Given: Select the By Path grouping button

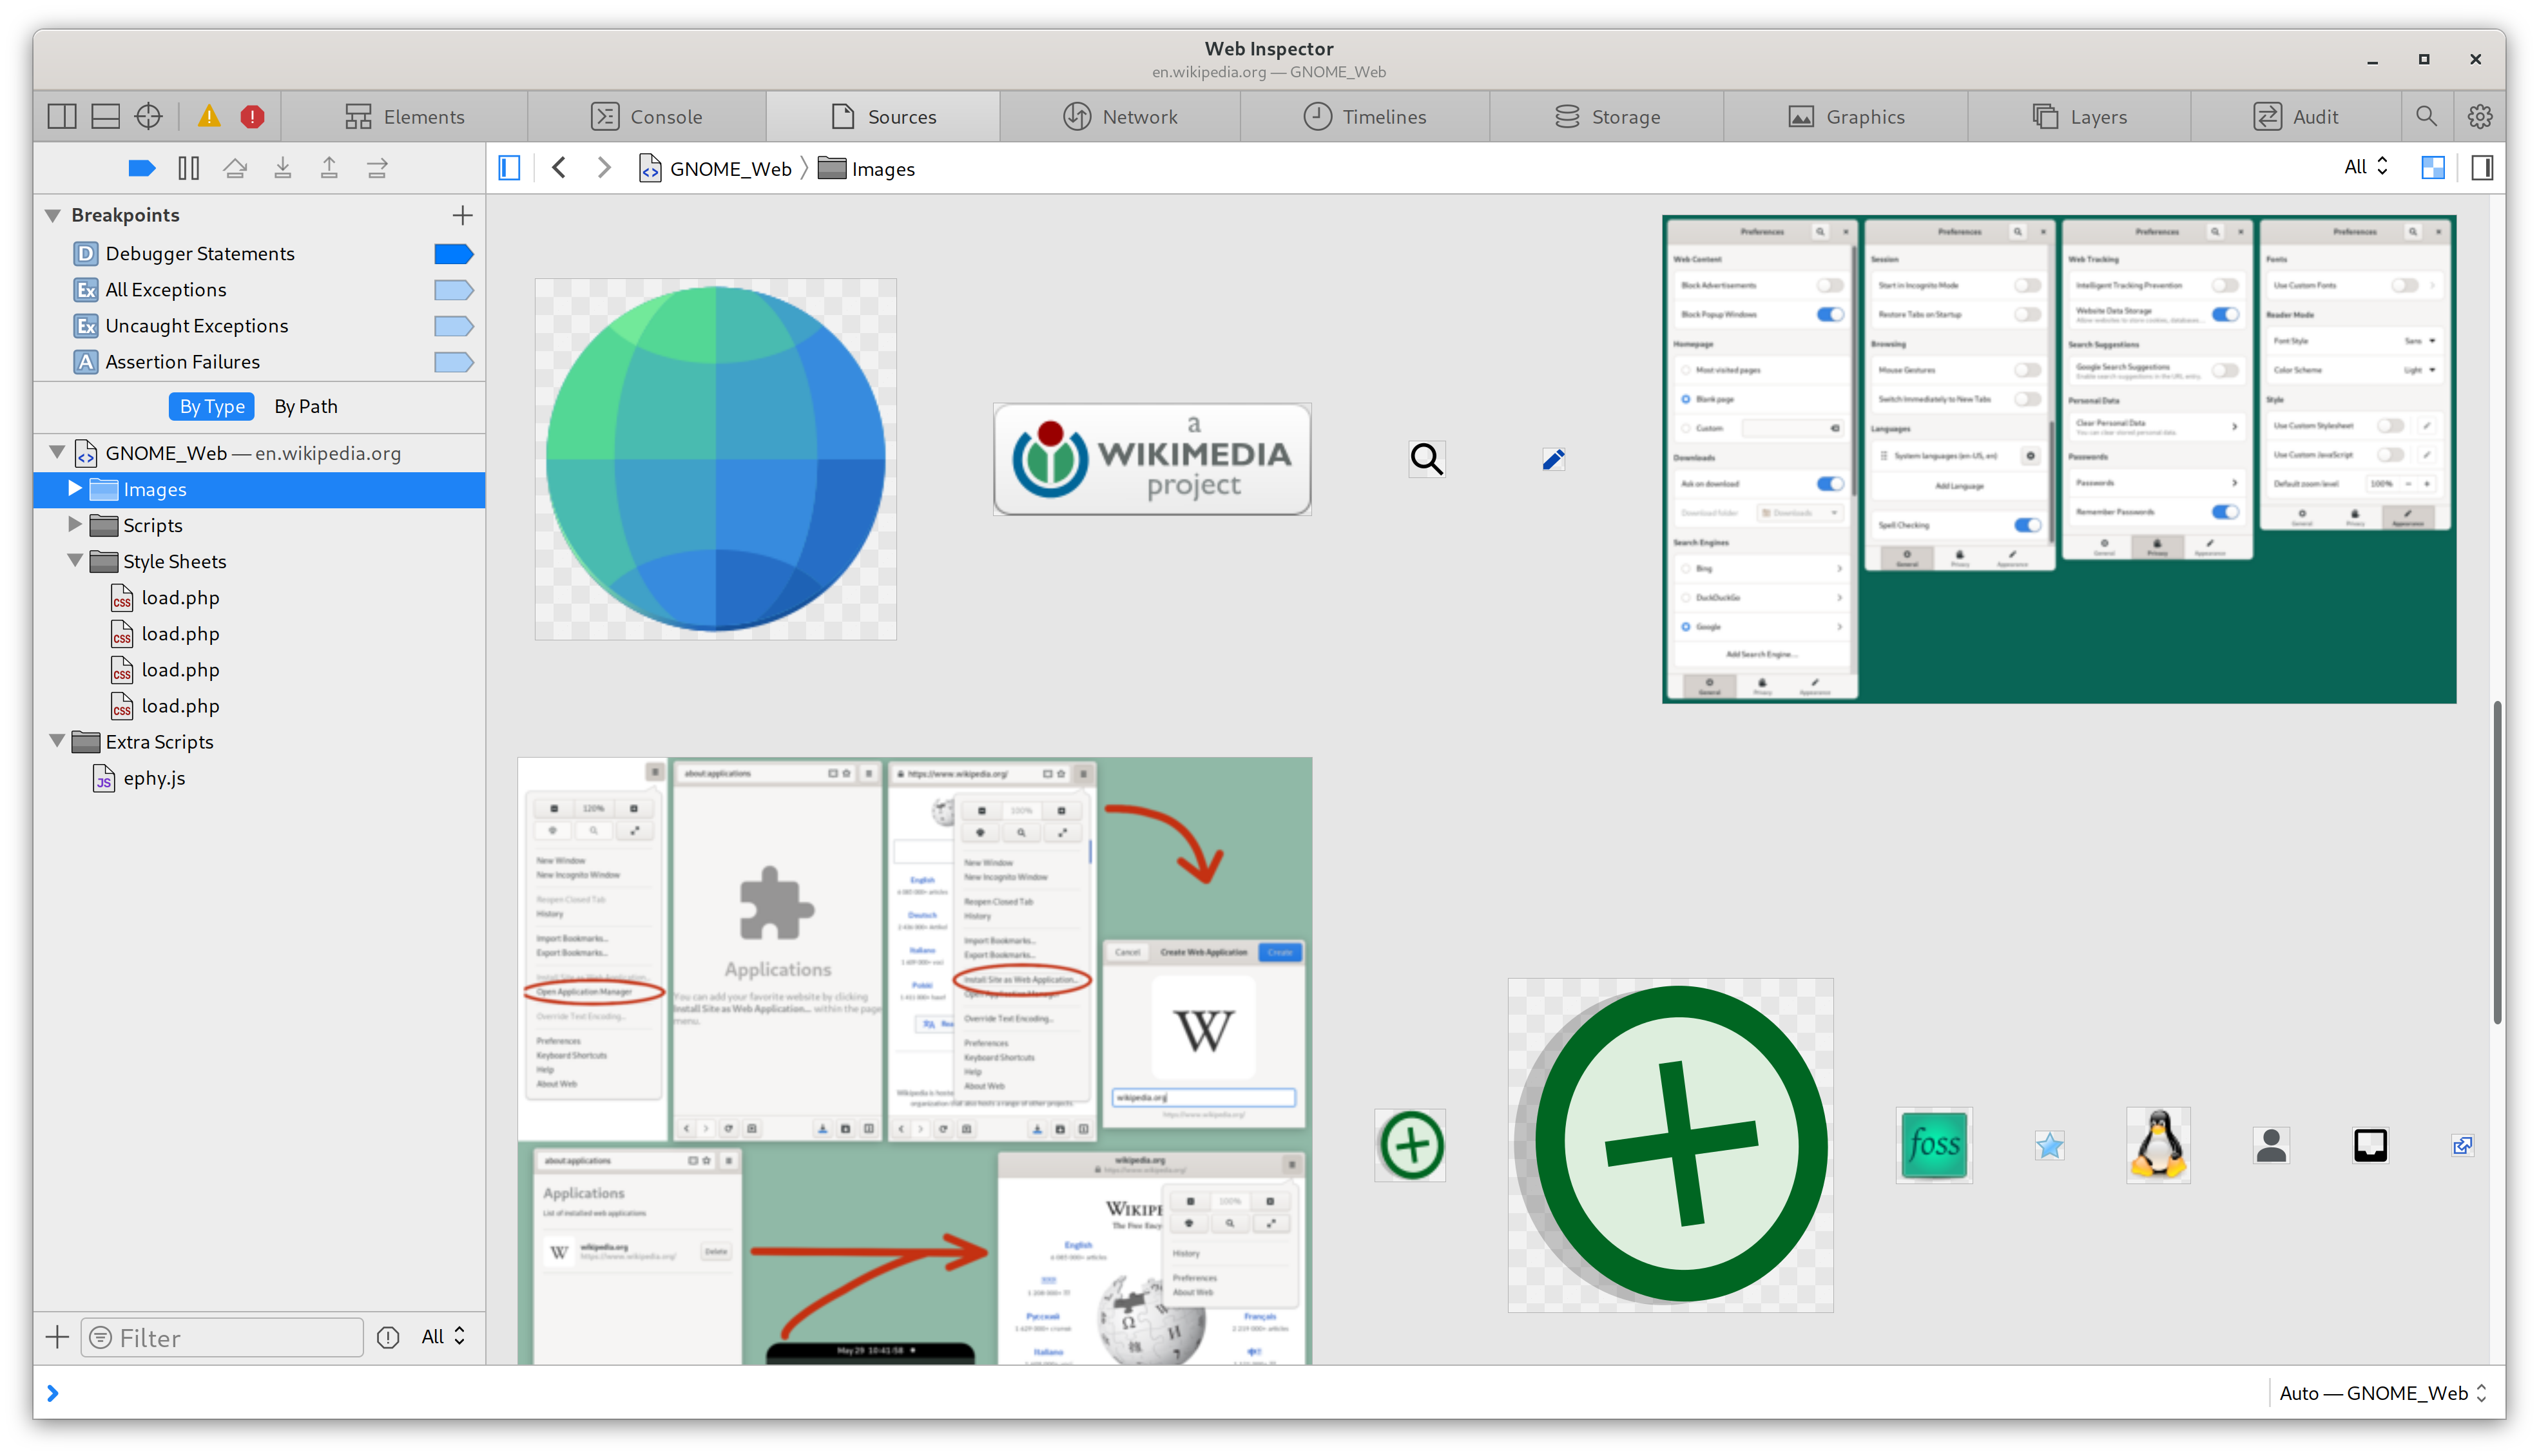Looking at the screenshot, I should pyautogui.click(x=306, y=407).
